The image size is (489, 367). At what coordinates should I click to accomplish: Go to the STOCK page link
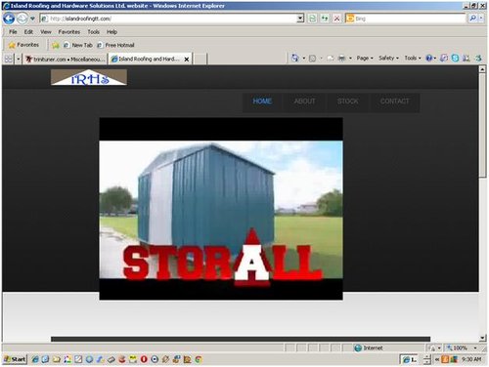coord(348,102)
